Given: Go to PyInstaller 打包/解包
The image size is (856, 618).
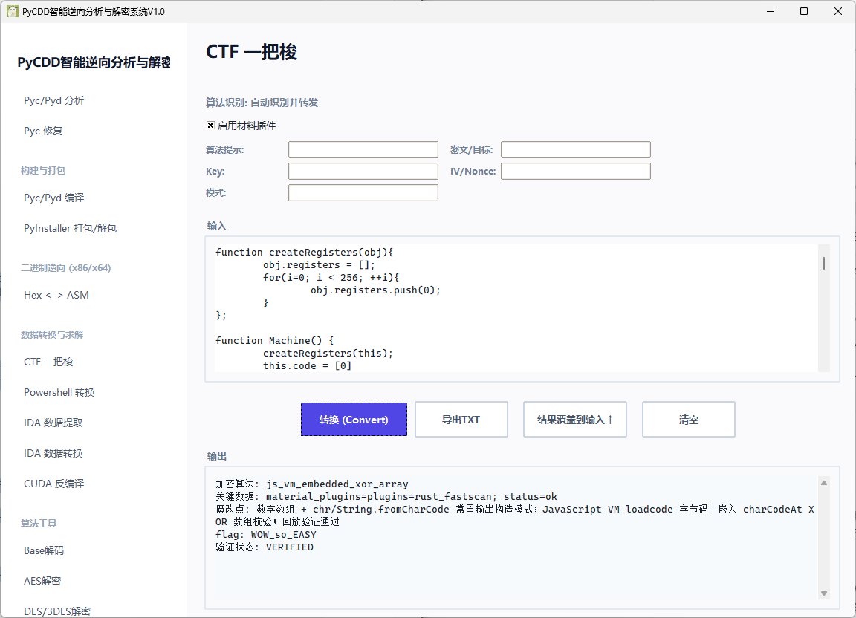Looking at the screenshot, I should 70,228.
